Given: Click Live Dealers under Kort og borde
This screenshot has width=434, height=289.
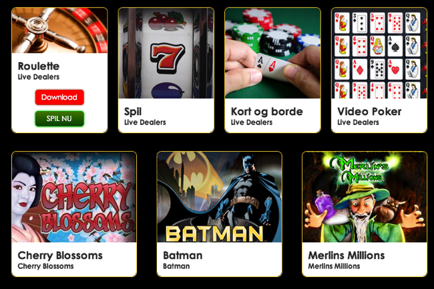Looking at the screenshot, I should pos(252,122).
